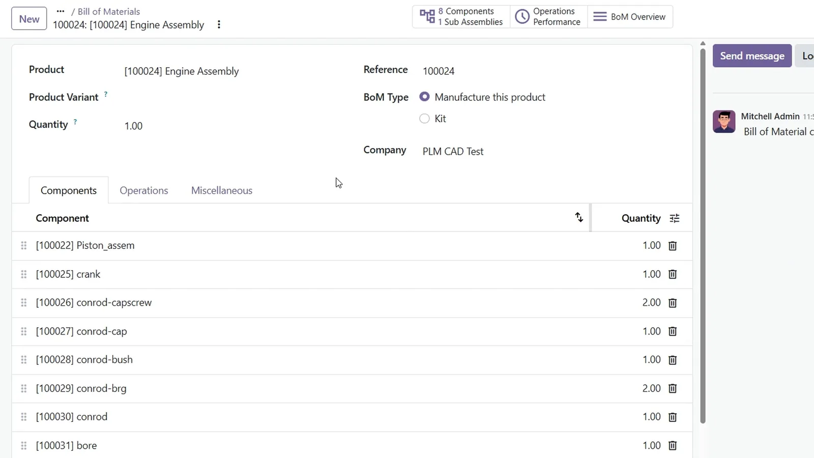This screenshot has height=458, width=814.
Task: Edit bore quantity 1.00
Action: (x=651, y=445)
